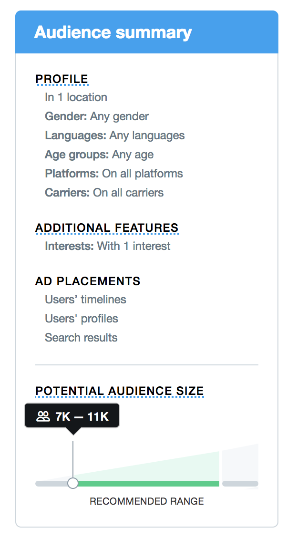Click 'Platforms: On all platforms' entry
The image size is (287, 539).
click(x=114, y=174)
